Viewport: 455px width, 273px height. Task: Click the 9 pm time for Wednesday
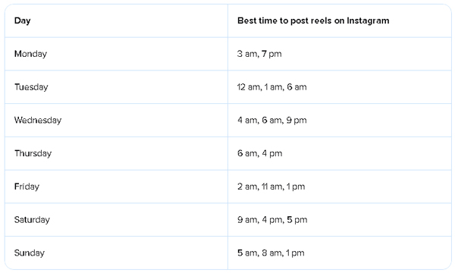pos(297,120)
